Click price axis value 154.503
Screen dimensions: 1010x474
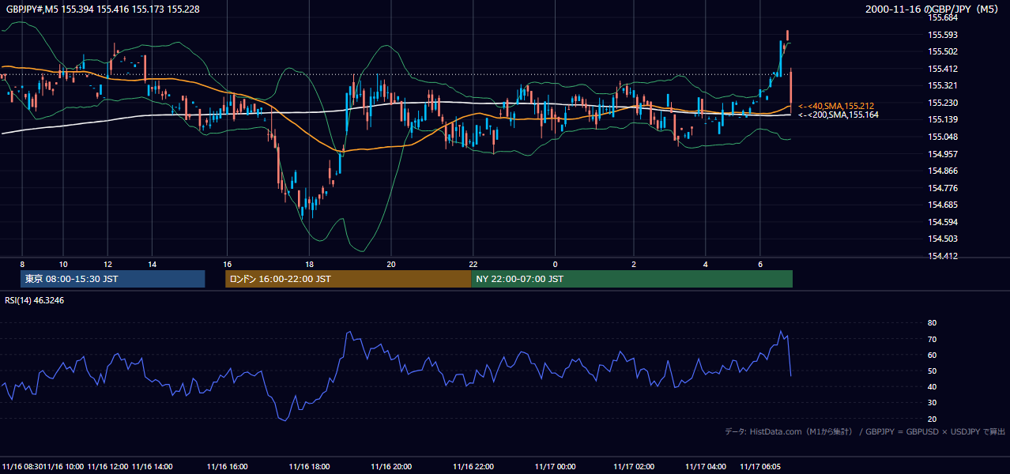[x=942, y=239]
